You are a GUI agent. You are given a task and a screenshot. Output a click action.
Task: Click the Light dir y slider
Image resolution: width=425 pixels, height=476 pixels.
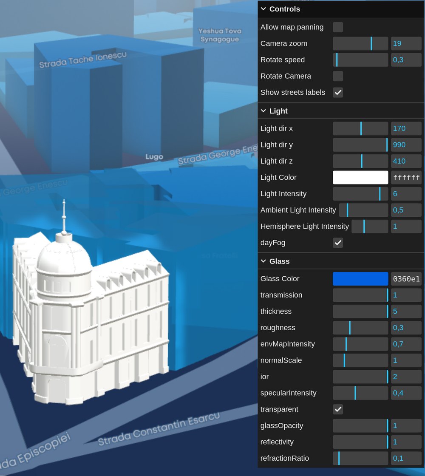click(x=360, y=145)
